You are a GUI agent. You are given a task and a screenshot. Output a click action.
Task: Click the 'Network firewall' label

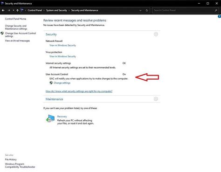(x=54, y=41)
